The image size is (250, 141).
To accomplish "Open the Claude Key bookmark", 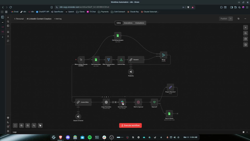I will (133, 12).
